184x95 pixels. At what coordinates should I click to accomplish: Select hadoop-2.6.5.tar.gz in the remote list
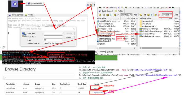pyautogui.click(x=150, y=28)
